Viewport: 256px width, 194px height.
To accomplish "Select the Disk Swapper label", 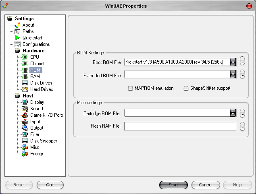I will (44, 141).
